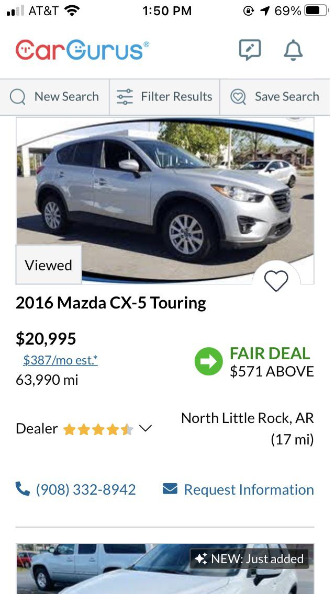
Task: Click the sparkle icon on the NEW badge
Action: tap(200, 559)
